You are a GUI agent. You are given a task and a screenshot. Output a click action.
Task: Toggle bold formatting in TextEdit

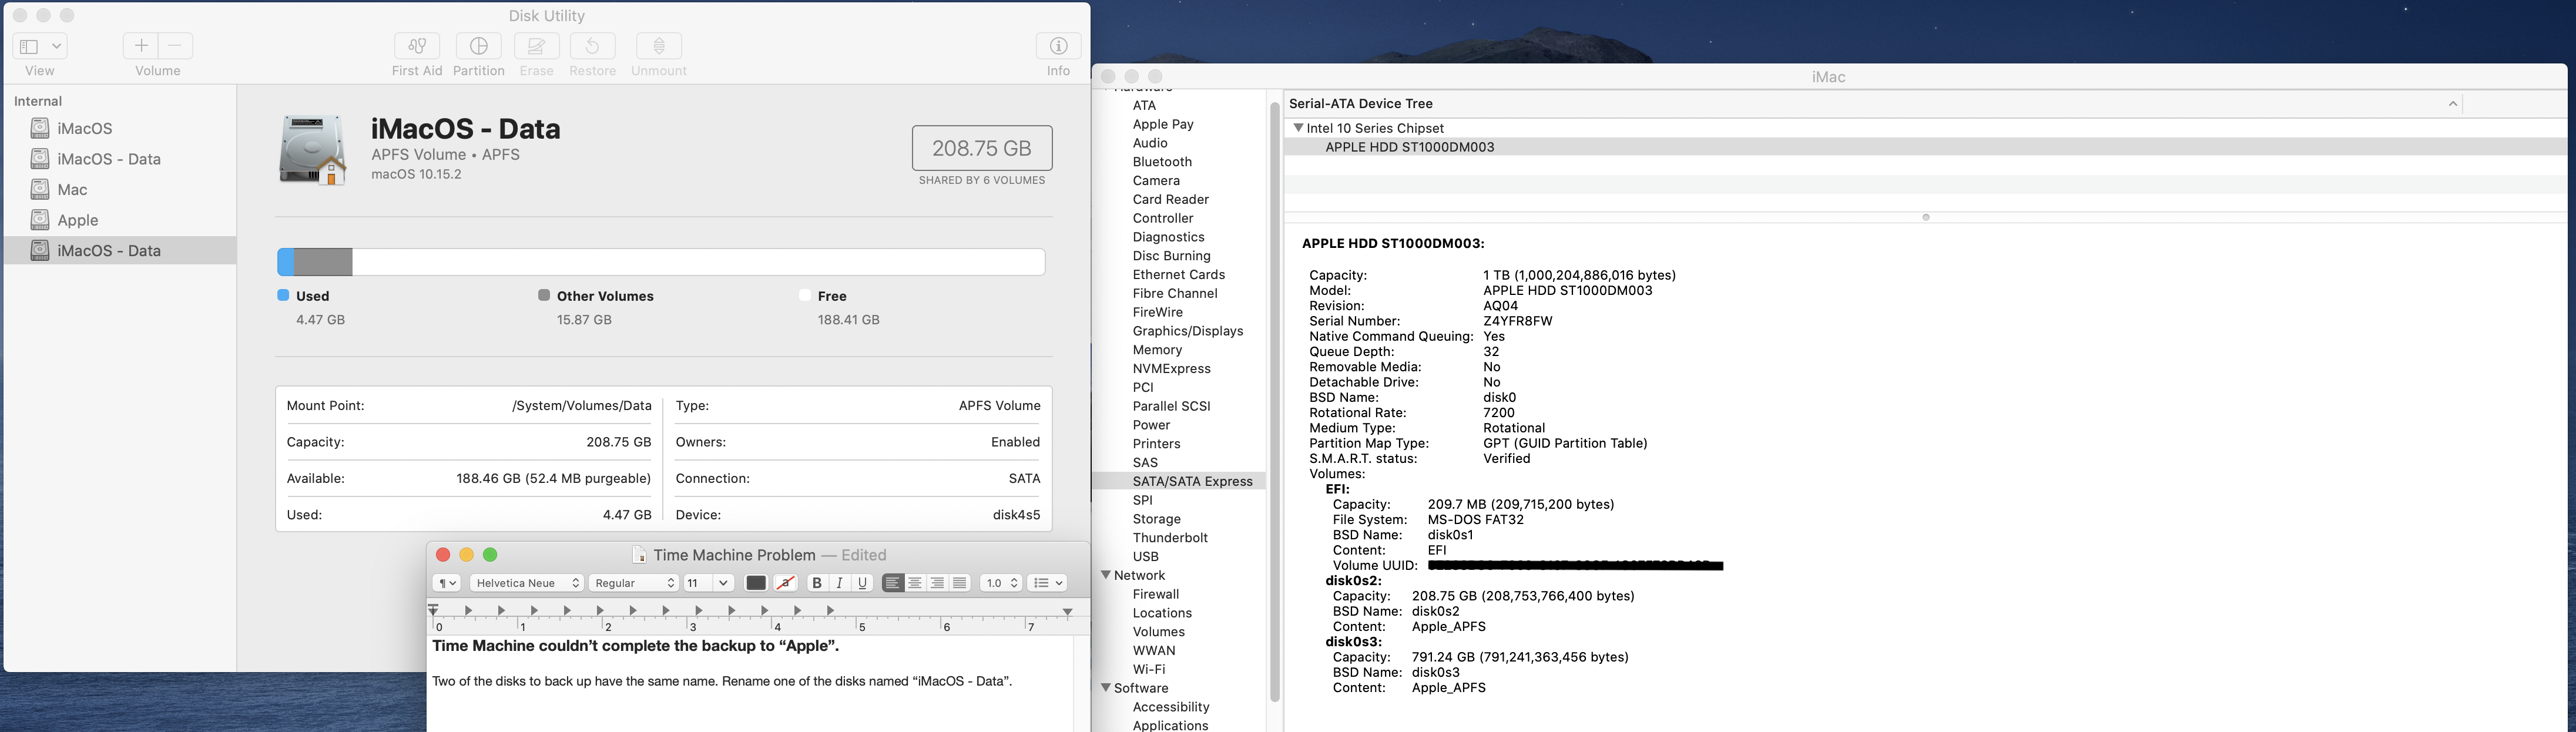tap(817, 583)
